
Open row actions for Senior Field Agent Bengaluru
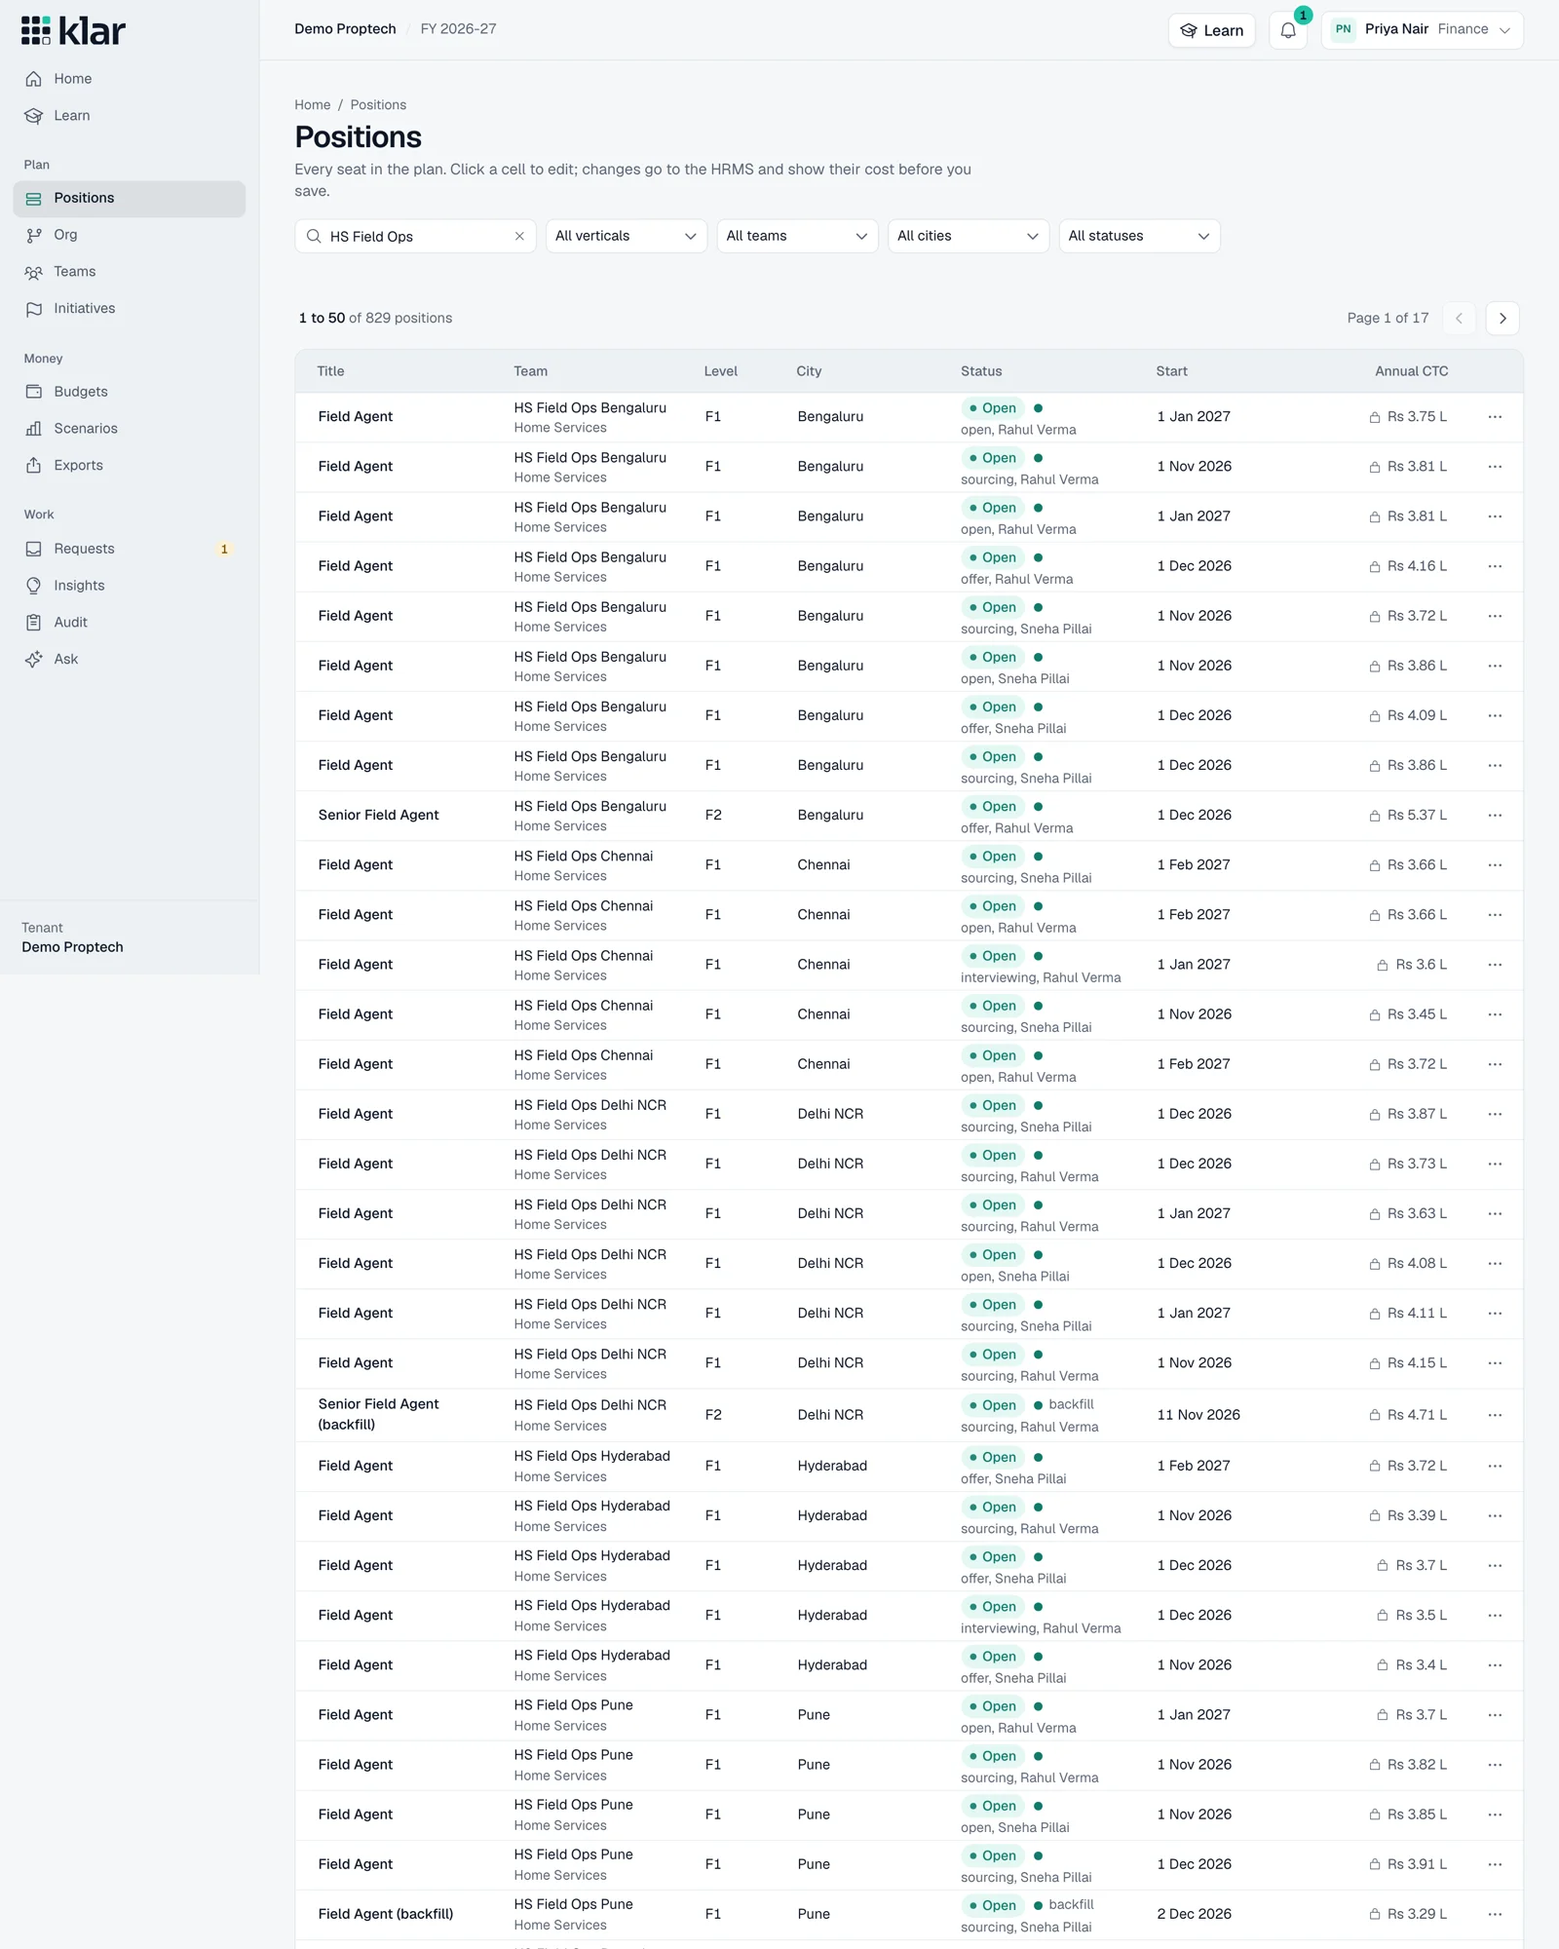(x=1495, y=816)
